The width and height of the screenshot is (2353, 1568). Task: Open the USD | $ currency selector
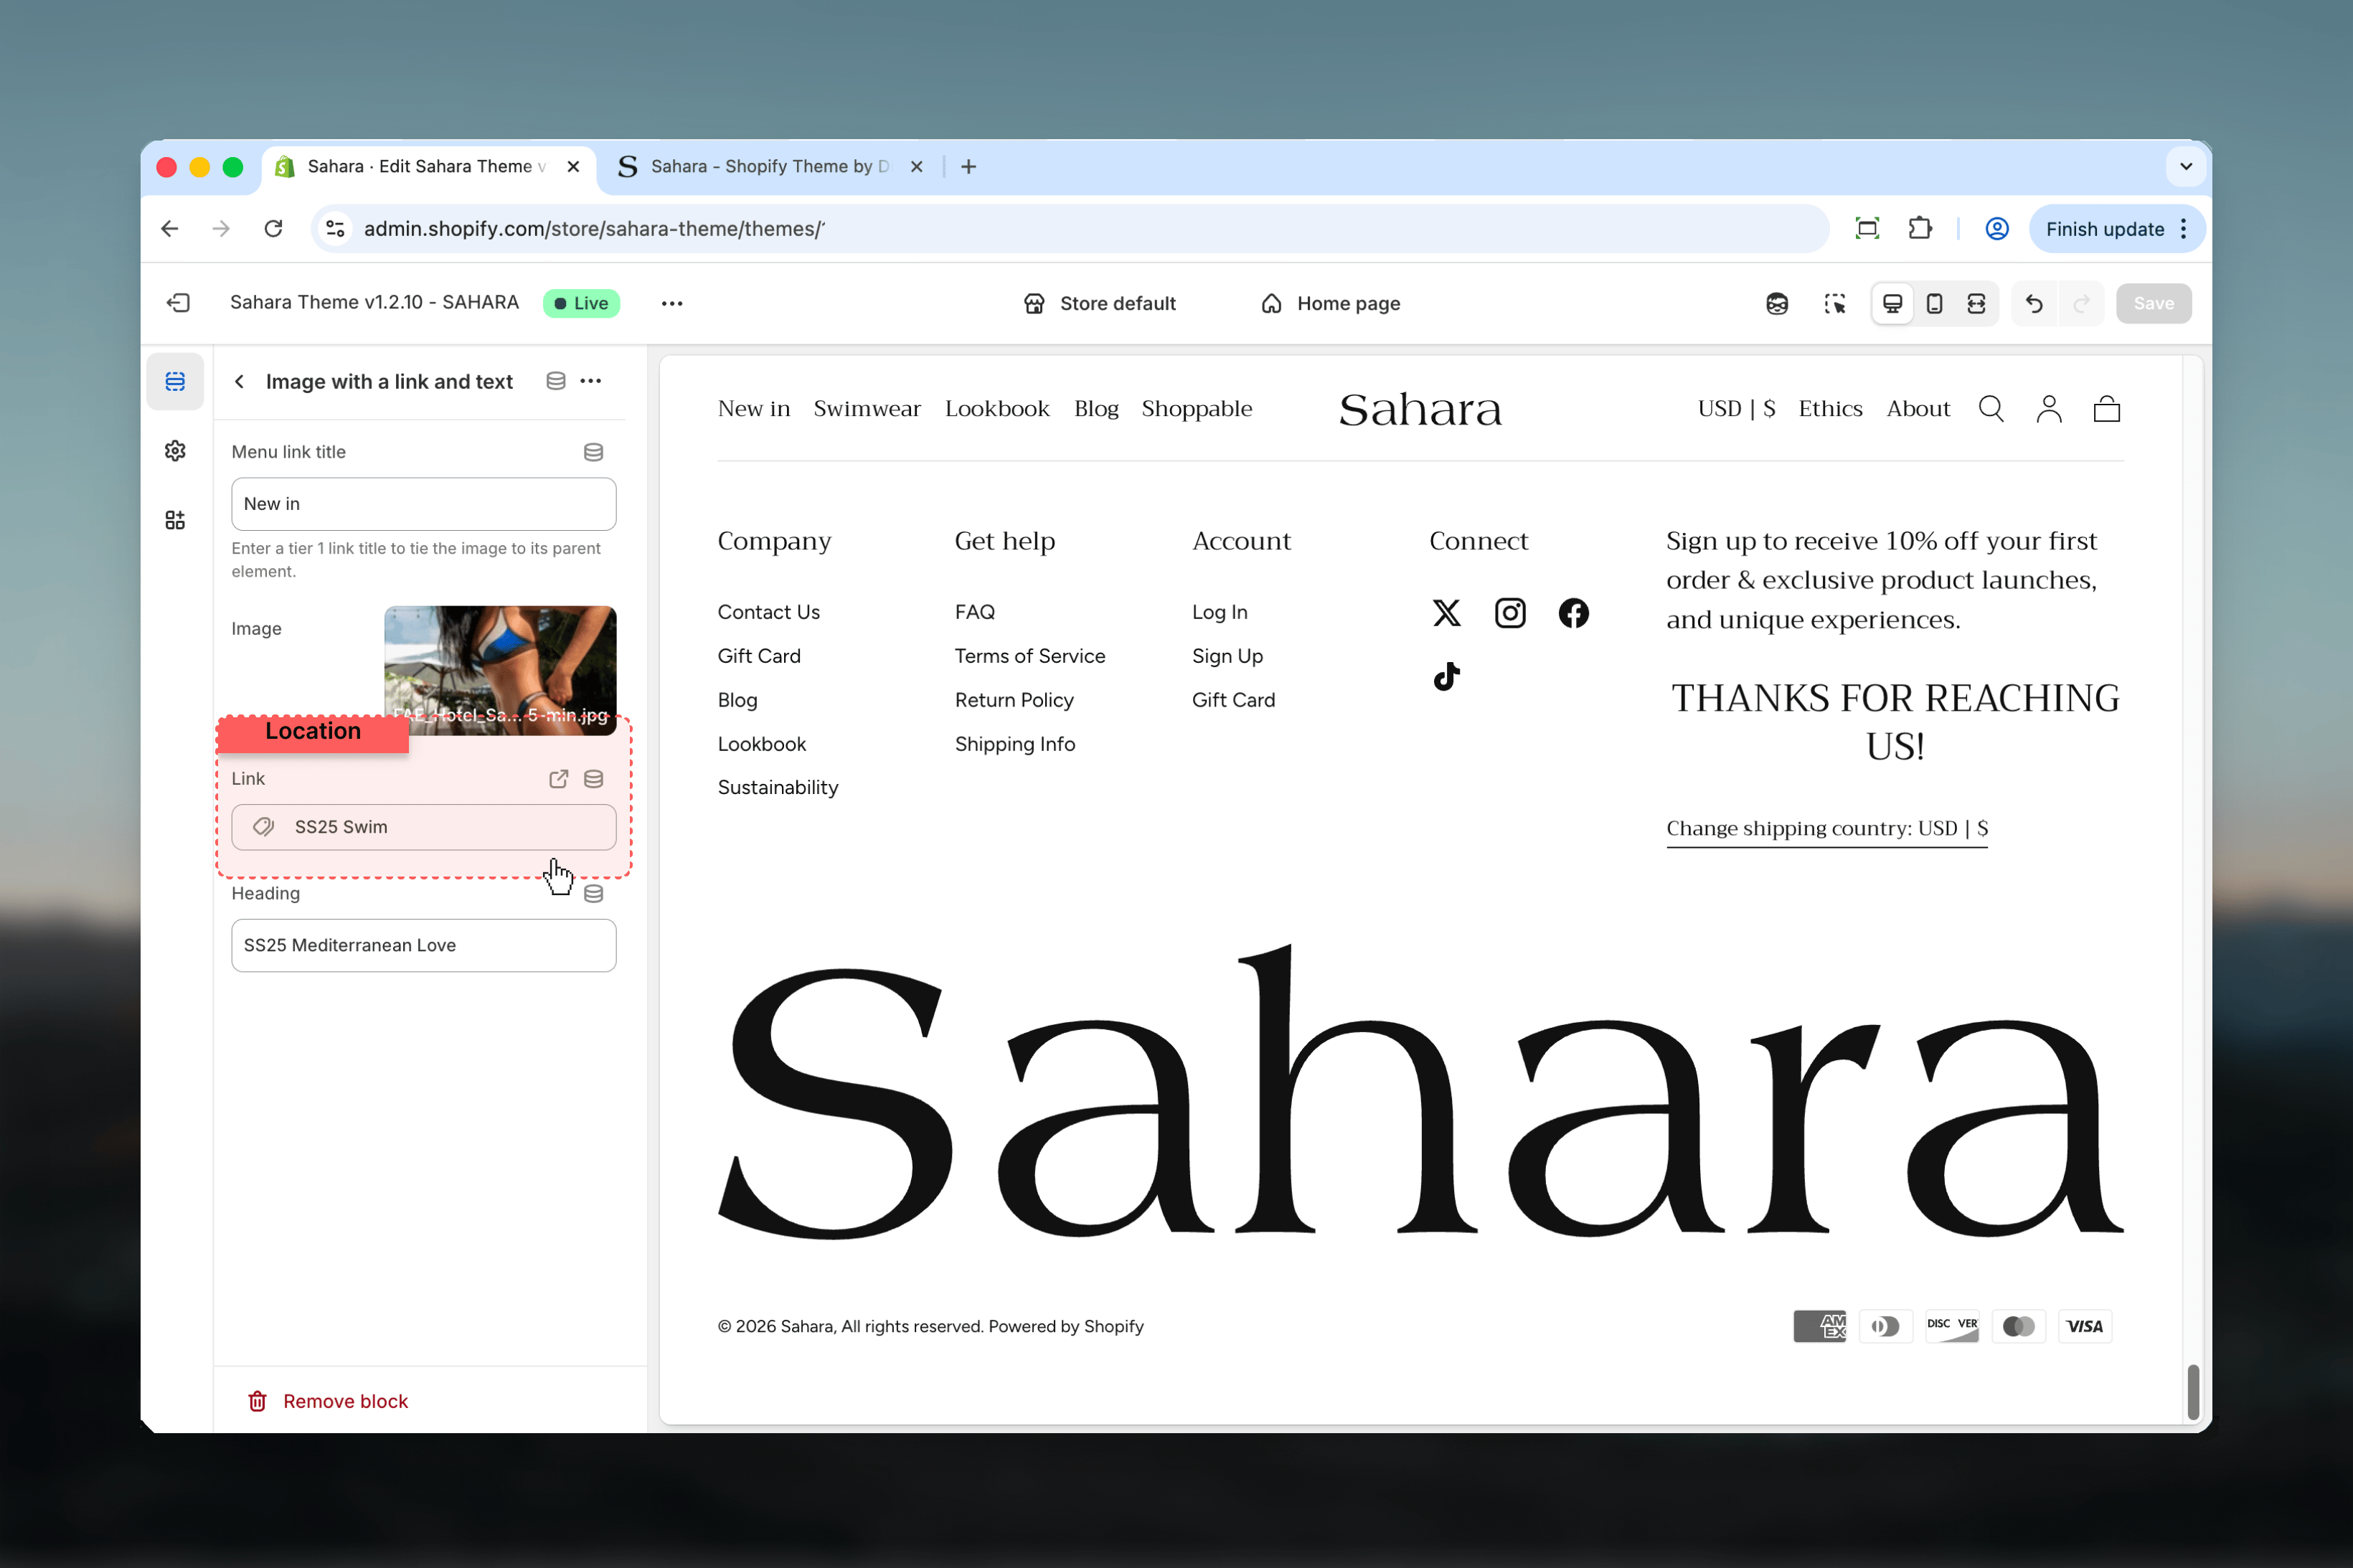pos(1736,409)
